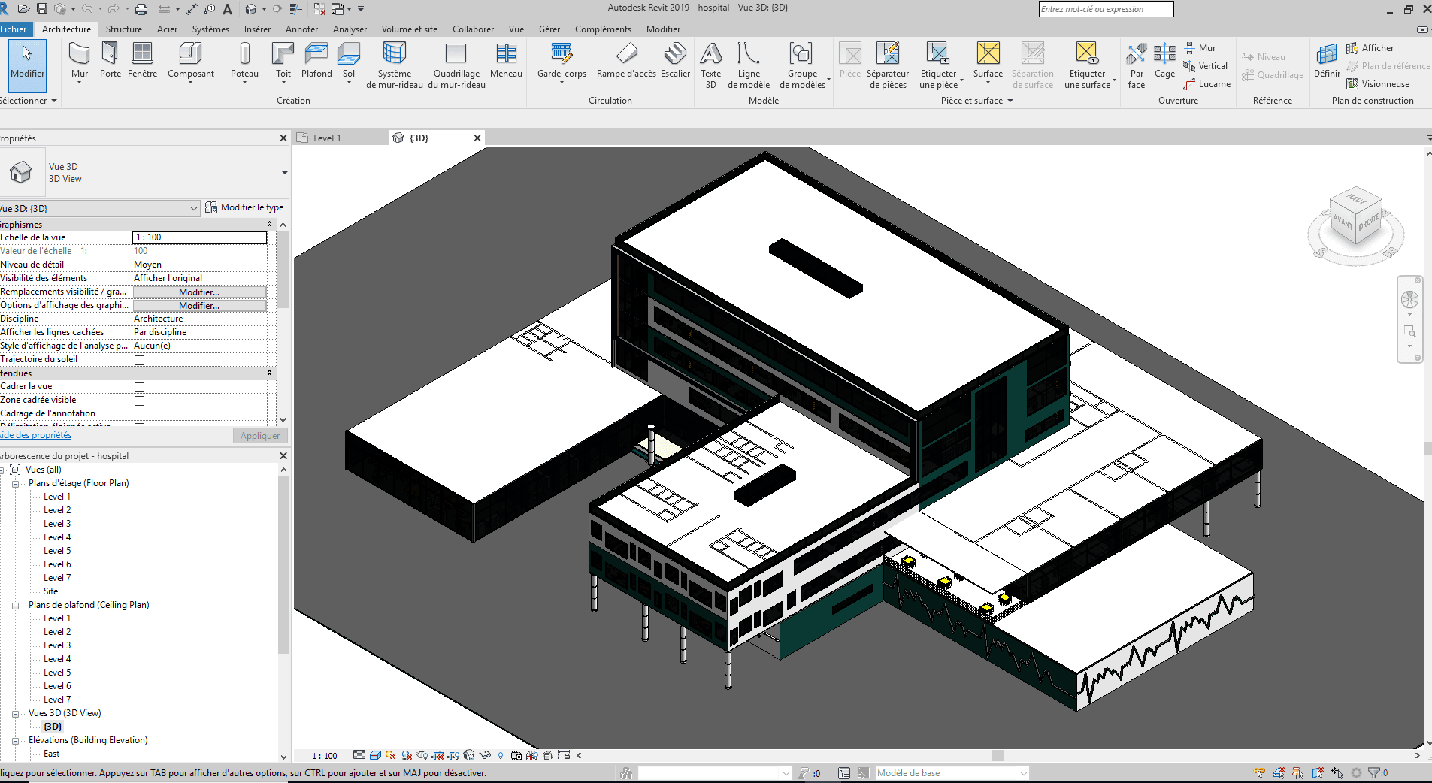Collapse the Vues 3D tree node
Viewport: 1432px width, 783px height.
pyautogui.click(x=15, y=714)
